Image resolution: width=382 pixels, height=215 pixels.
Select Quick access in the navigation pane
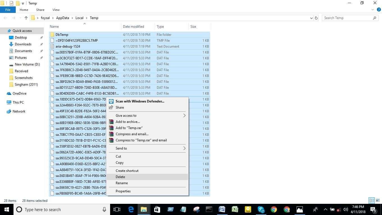point(22,31)
